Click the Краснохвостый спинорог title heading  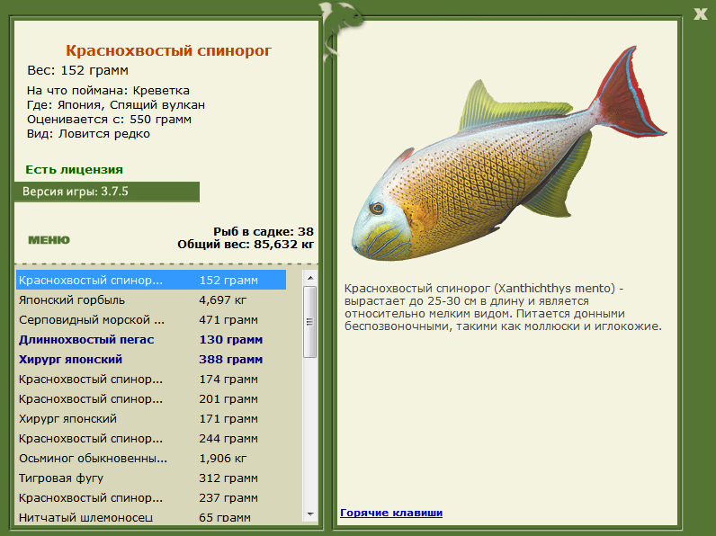168,50
